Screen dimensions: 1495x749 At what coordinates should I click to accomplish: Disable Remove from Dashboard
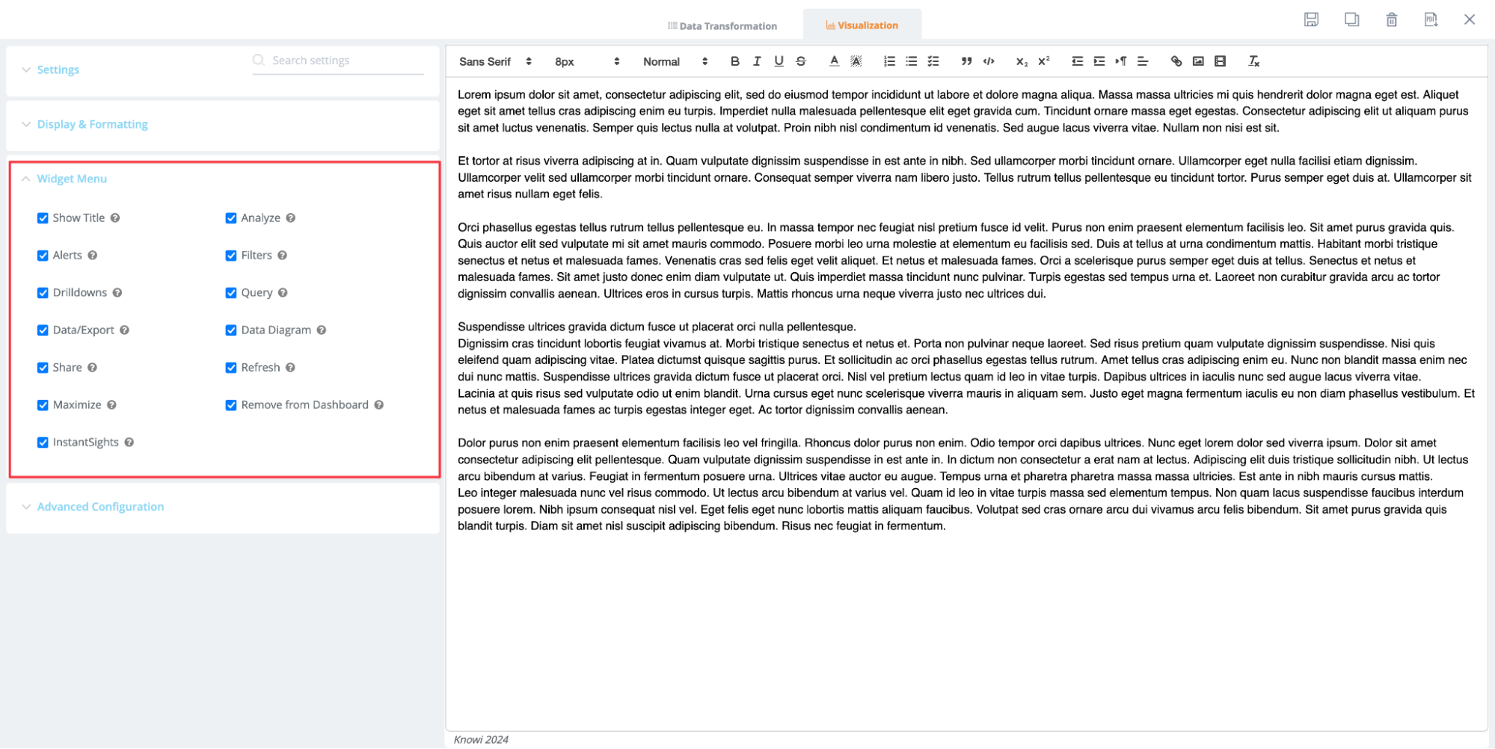click(x=230, y=404)
